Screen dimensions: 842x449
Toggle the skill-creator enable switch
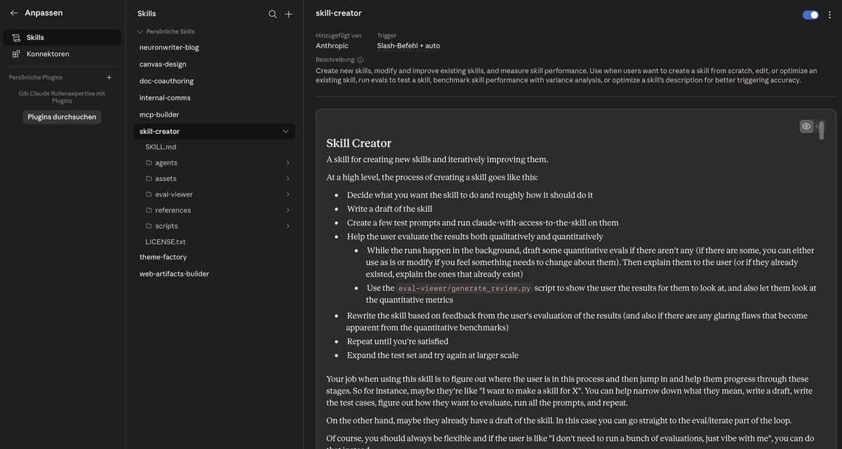[810, 15]
